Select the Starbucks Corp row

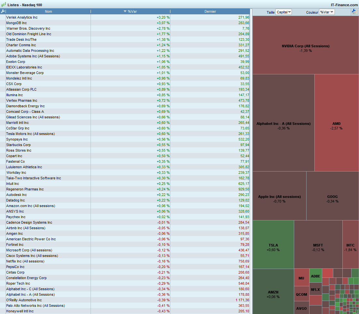pos(125,145)
